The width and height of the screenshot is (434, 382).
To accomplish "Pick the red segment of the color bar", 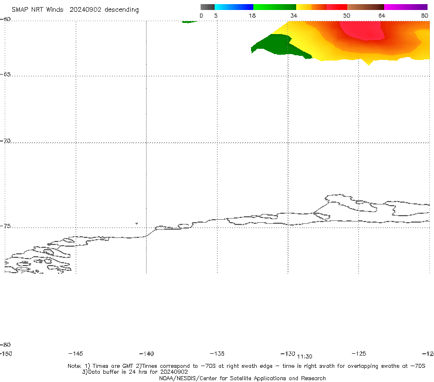I will [x=337, y=7].
